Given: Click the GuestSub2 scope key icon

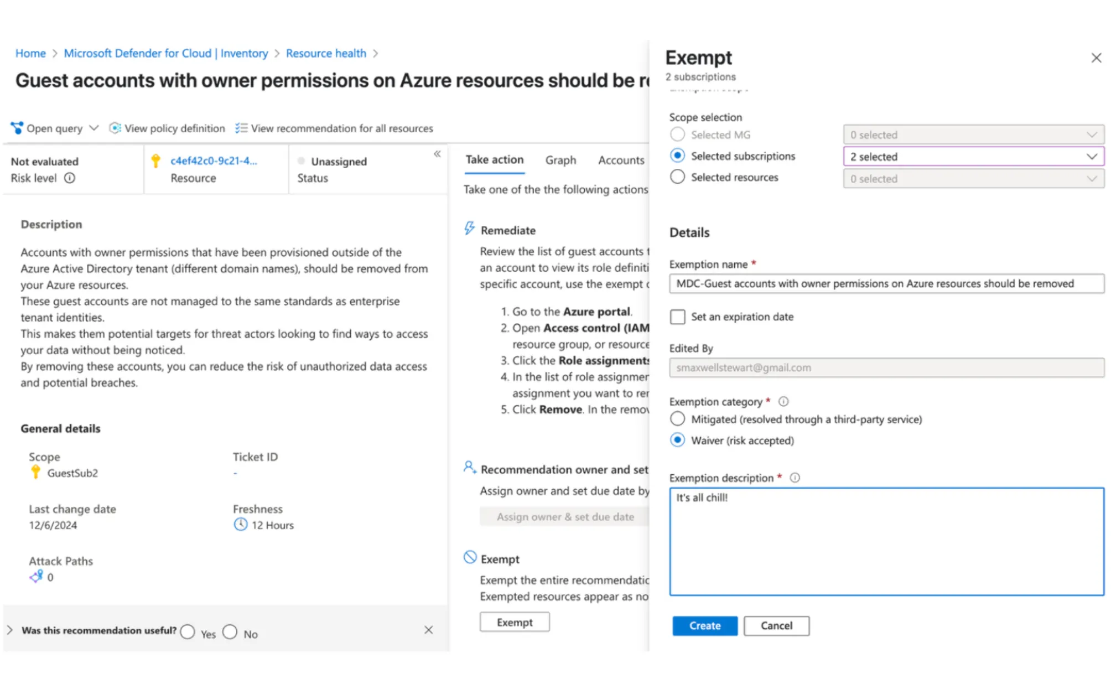Looking at the screenshot, I should (x=36, y=472).
